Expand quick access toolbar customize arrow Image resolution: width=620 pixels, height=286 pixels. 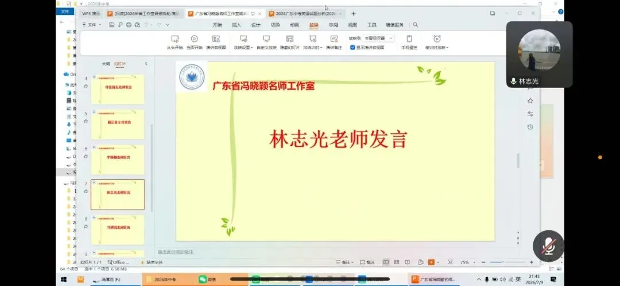(x=167, y=25)
